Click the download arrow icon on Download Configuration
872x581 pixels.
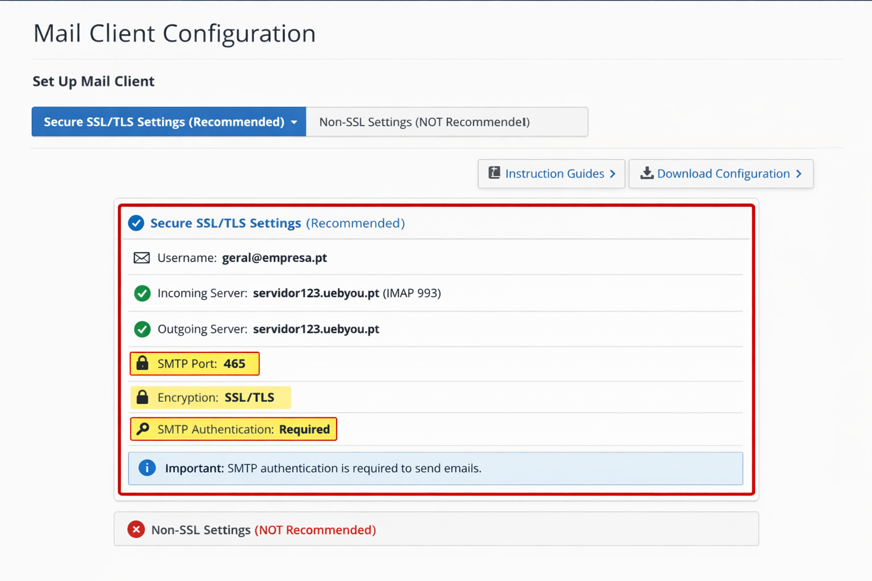[x=647, y=173]
